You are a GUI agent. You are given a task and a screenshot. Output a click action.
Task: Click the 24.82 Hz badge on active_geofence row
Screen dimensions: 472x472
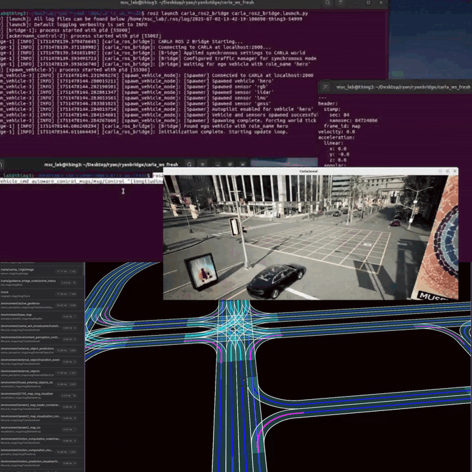66,305
